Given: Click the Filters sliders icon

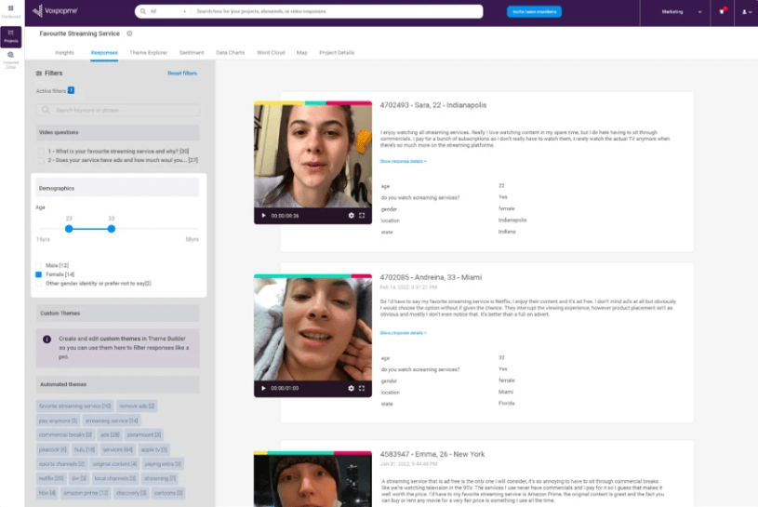Looking at the screenshot, I should 39,73.
